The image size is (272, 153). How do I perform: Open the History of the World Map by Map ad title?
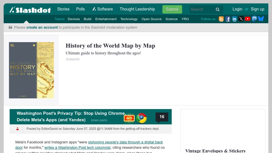point(110,46)
